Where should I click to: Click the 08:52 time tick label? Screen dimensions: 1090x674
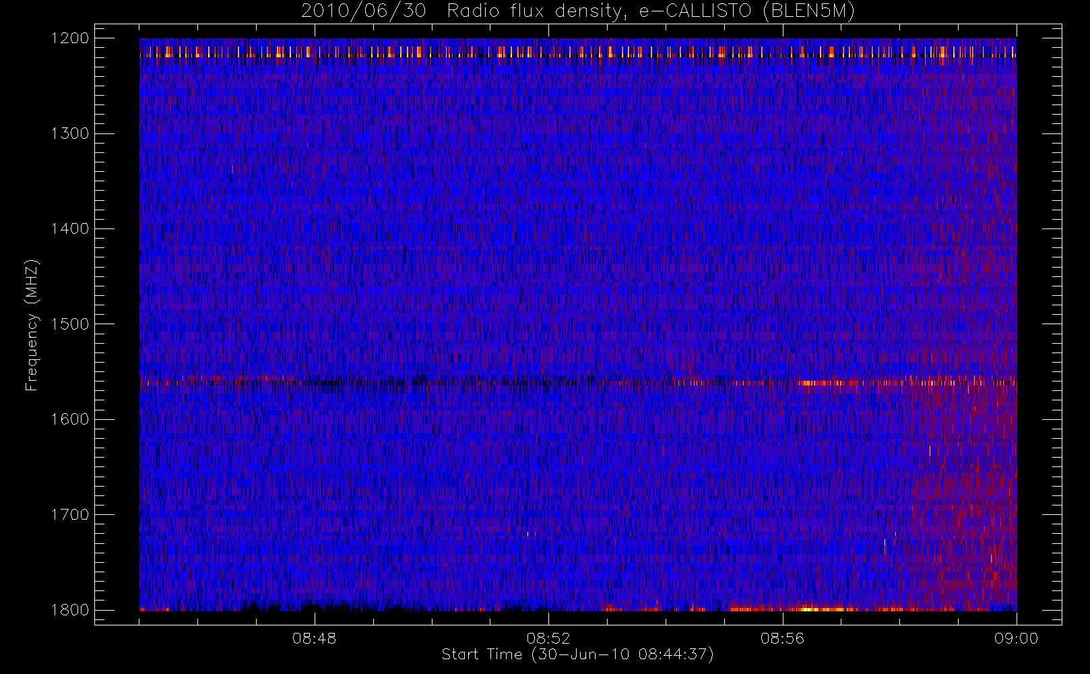pos(548,638)
